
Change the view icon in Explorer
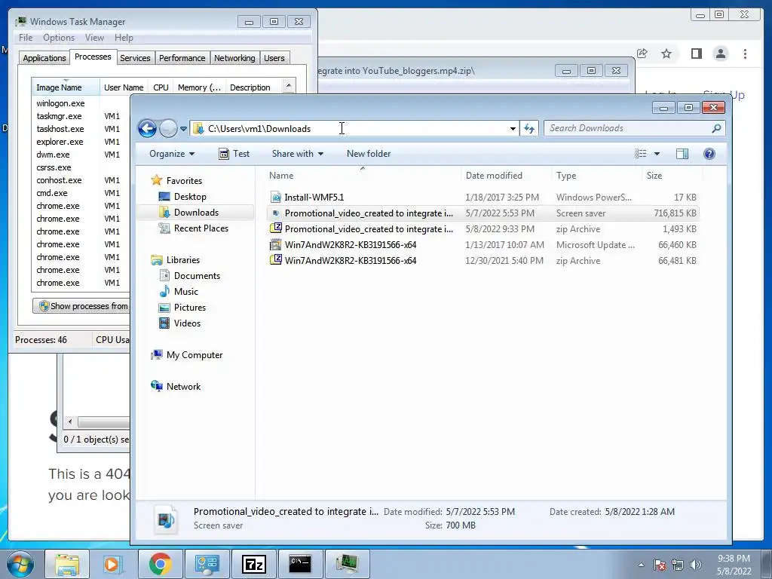coord(641,154)
